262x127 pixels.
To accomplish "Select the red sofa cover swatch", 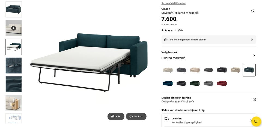I will 222,83.
